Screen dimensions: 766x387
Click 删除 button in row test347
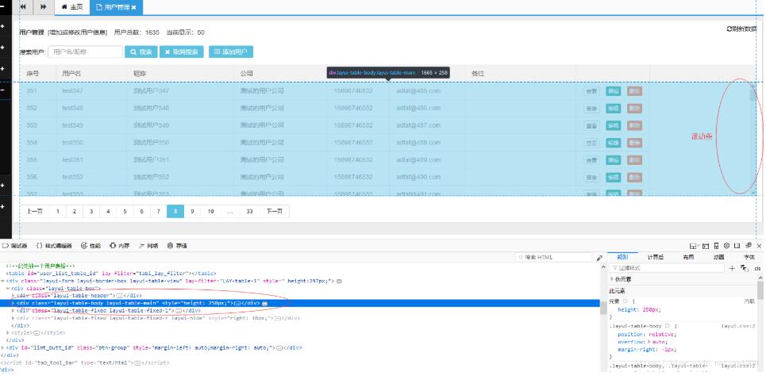point(634,91)
